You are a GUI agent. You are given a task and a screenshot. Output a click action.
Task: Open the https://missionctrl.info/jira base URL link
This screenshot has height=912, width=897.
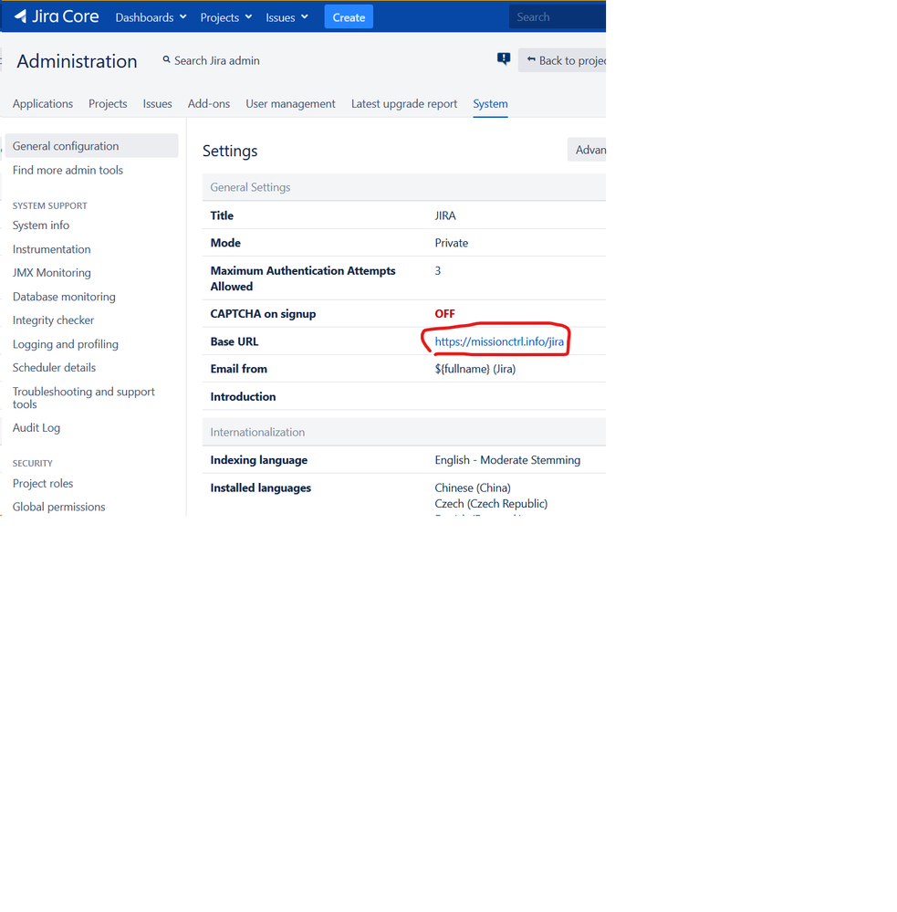pos(499,341)
